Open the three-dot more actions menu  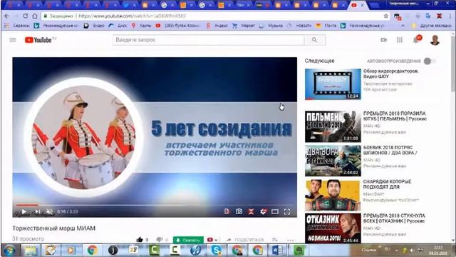coord(290,240)
